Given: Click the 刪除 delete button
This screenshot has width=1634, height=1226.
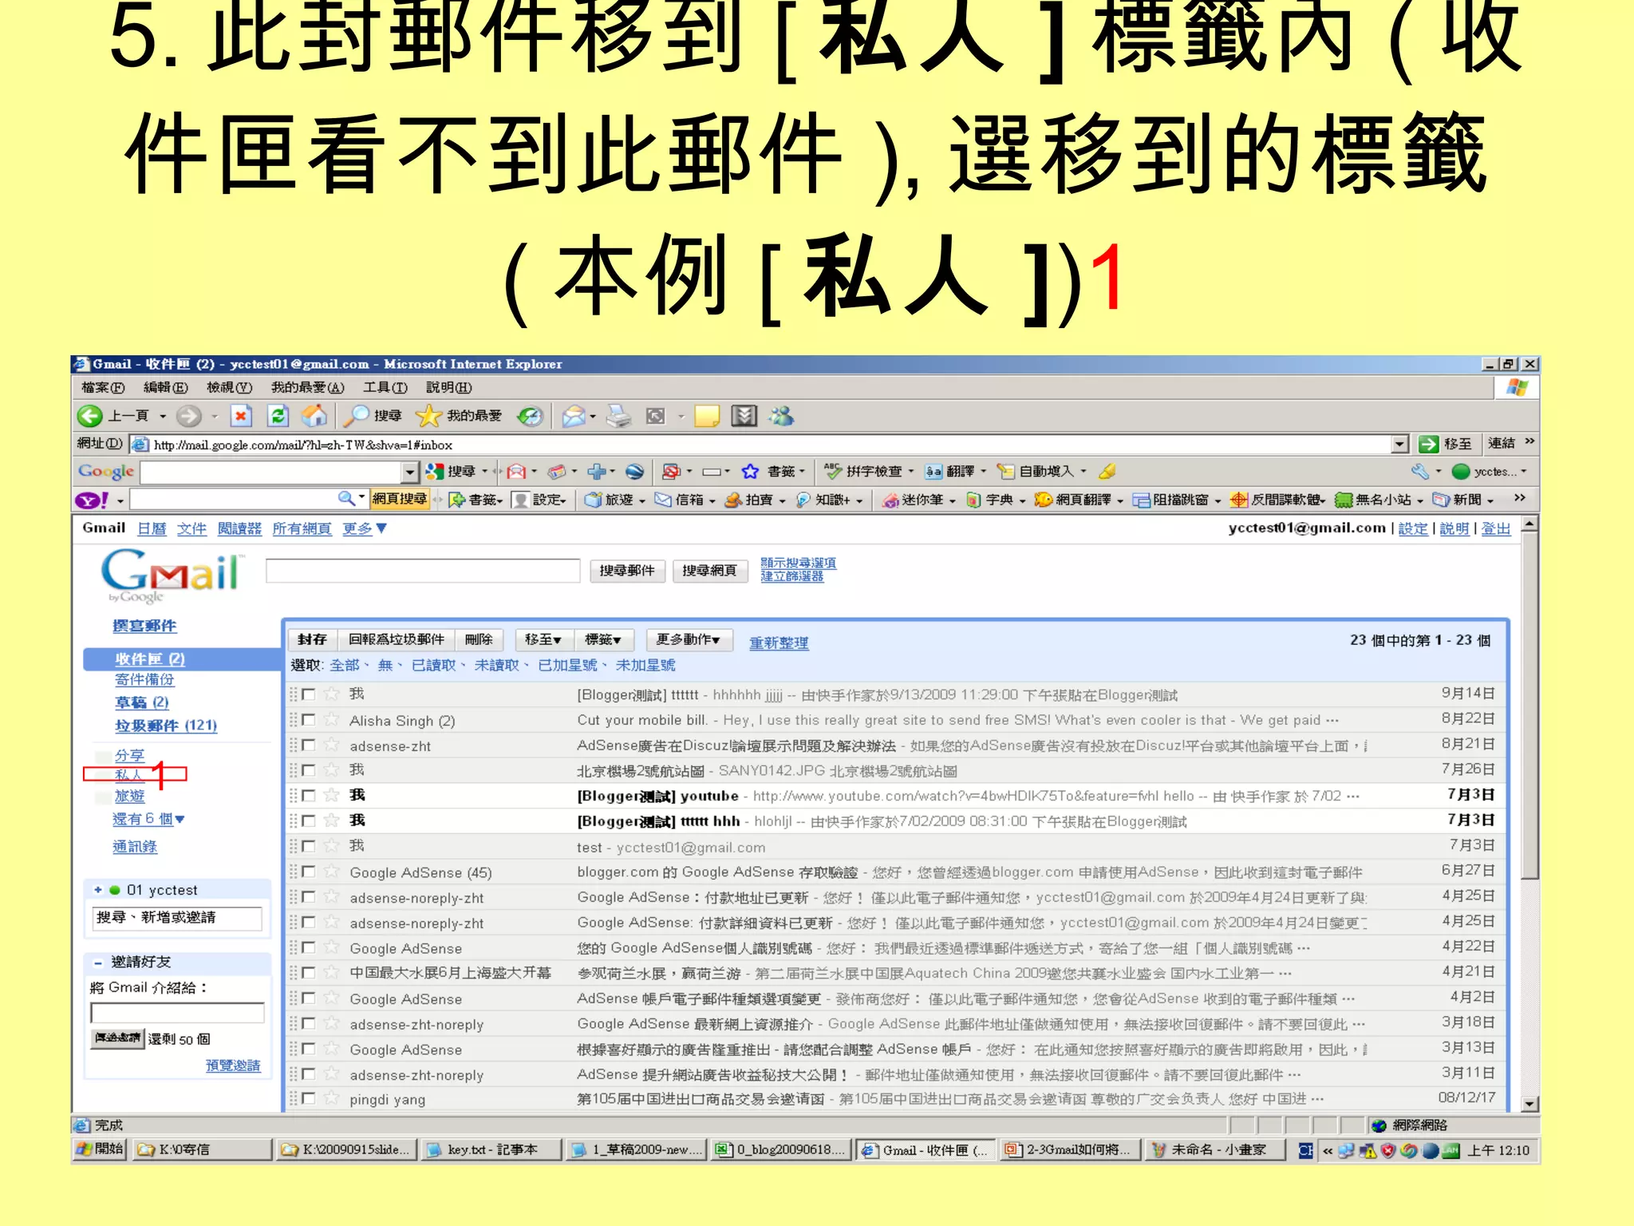Looking at the screenshot, I should [479, 640].
